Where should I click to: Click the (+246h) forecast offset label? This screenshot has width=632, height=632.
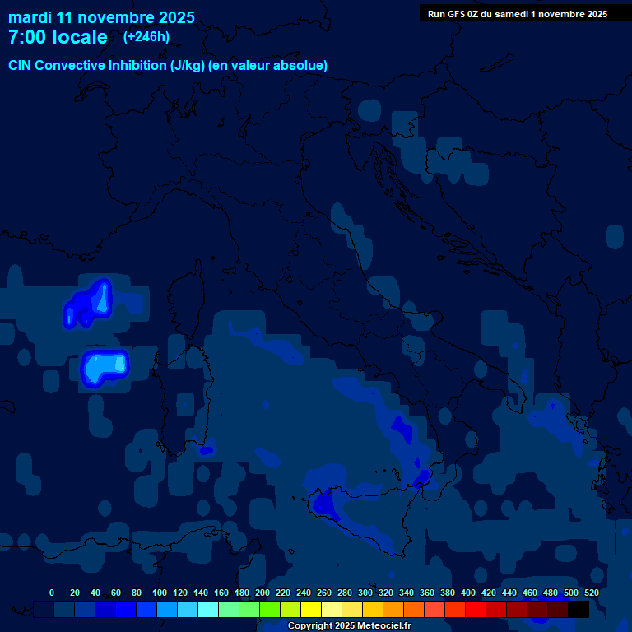click(146, 37)
